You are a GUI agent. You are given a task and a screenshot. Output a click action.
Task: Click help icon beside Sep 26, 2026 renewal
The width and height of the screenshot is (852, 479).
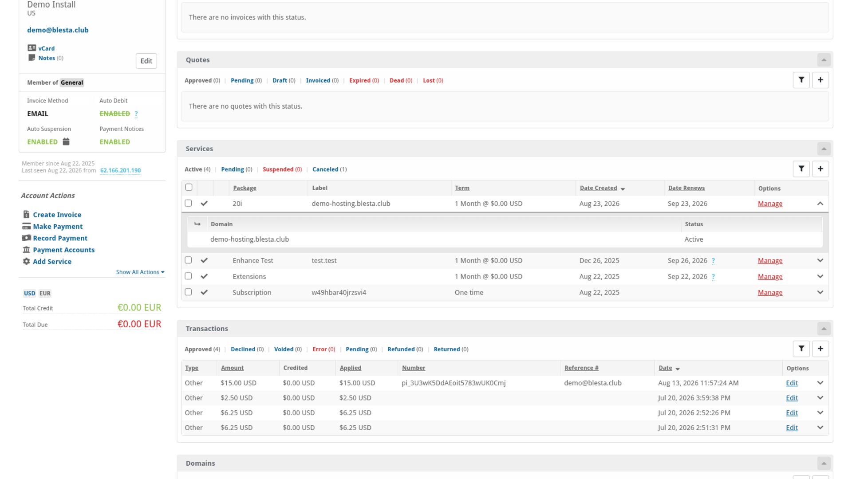[713, 261]
